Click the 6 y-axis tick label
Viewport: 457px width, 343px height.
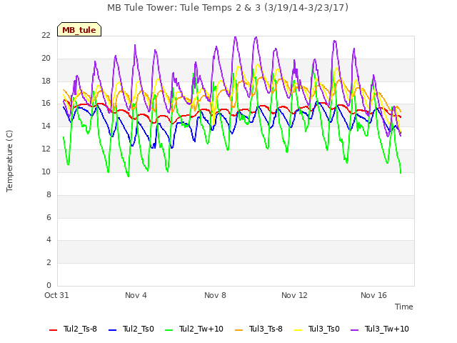tap(49, 217)
